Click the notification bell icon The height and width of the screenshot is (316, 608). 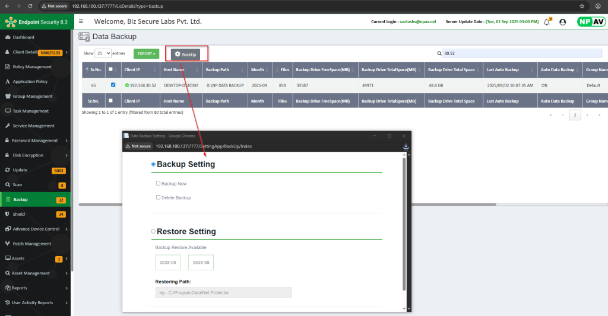[547, 22]
